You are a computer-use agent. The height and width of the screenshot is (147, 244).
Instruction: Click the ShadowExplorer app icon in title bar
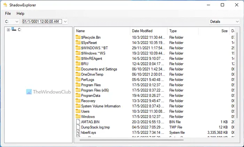(5, 5)
